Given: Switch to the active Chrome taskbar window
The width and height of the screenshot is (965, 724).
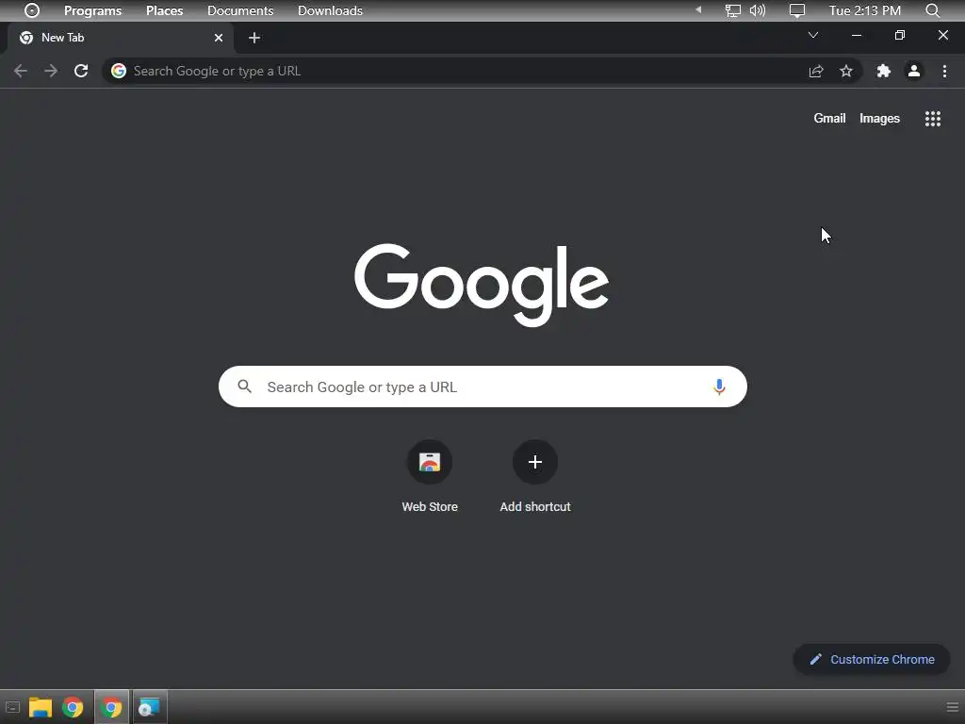Looking at the screenshot, I should 111,707.
